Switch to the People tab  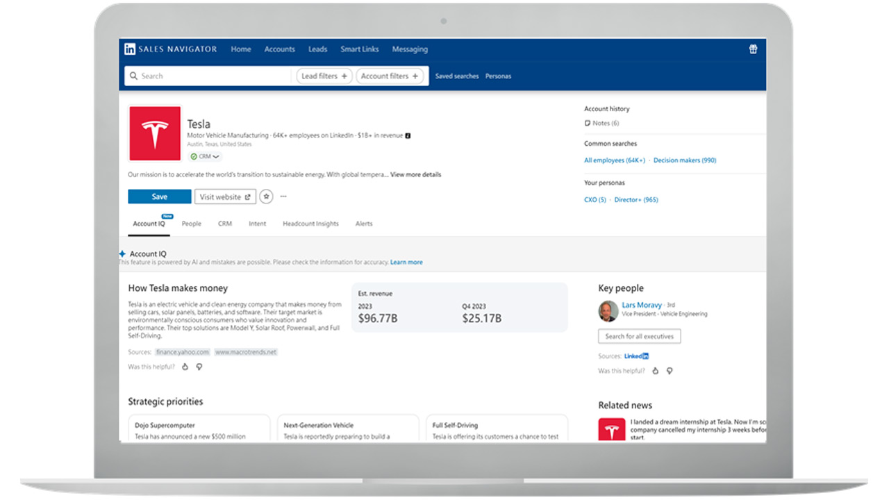click(x=192, y=224)
